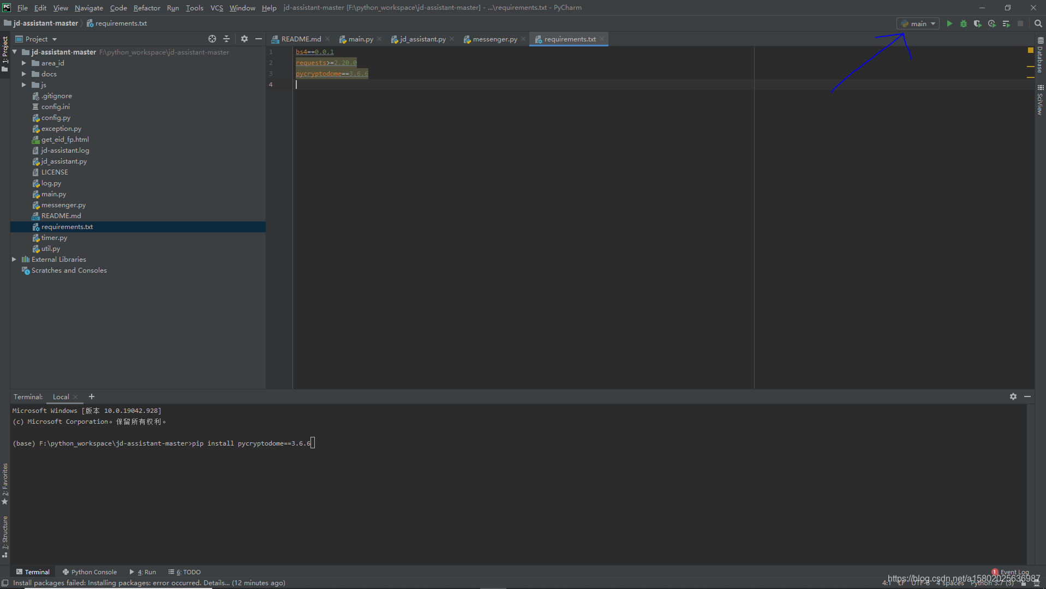Open TODO tool window
Screen dimensions: 1046x589
coord(184,572)
